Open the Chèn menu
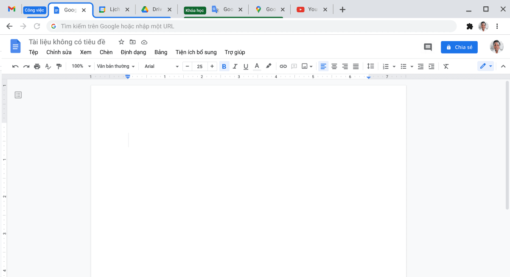 click(106, 52)
